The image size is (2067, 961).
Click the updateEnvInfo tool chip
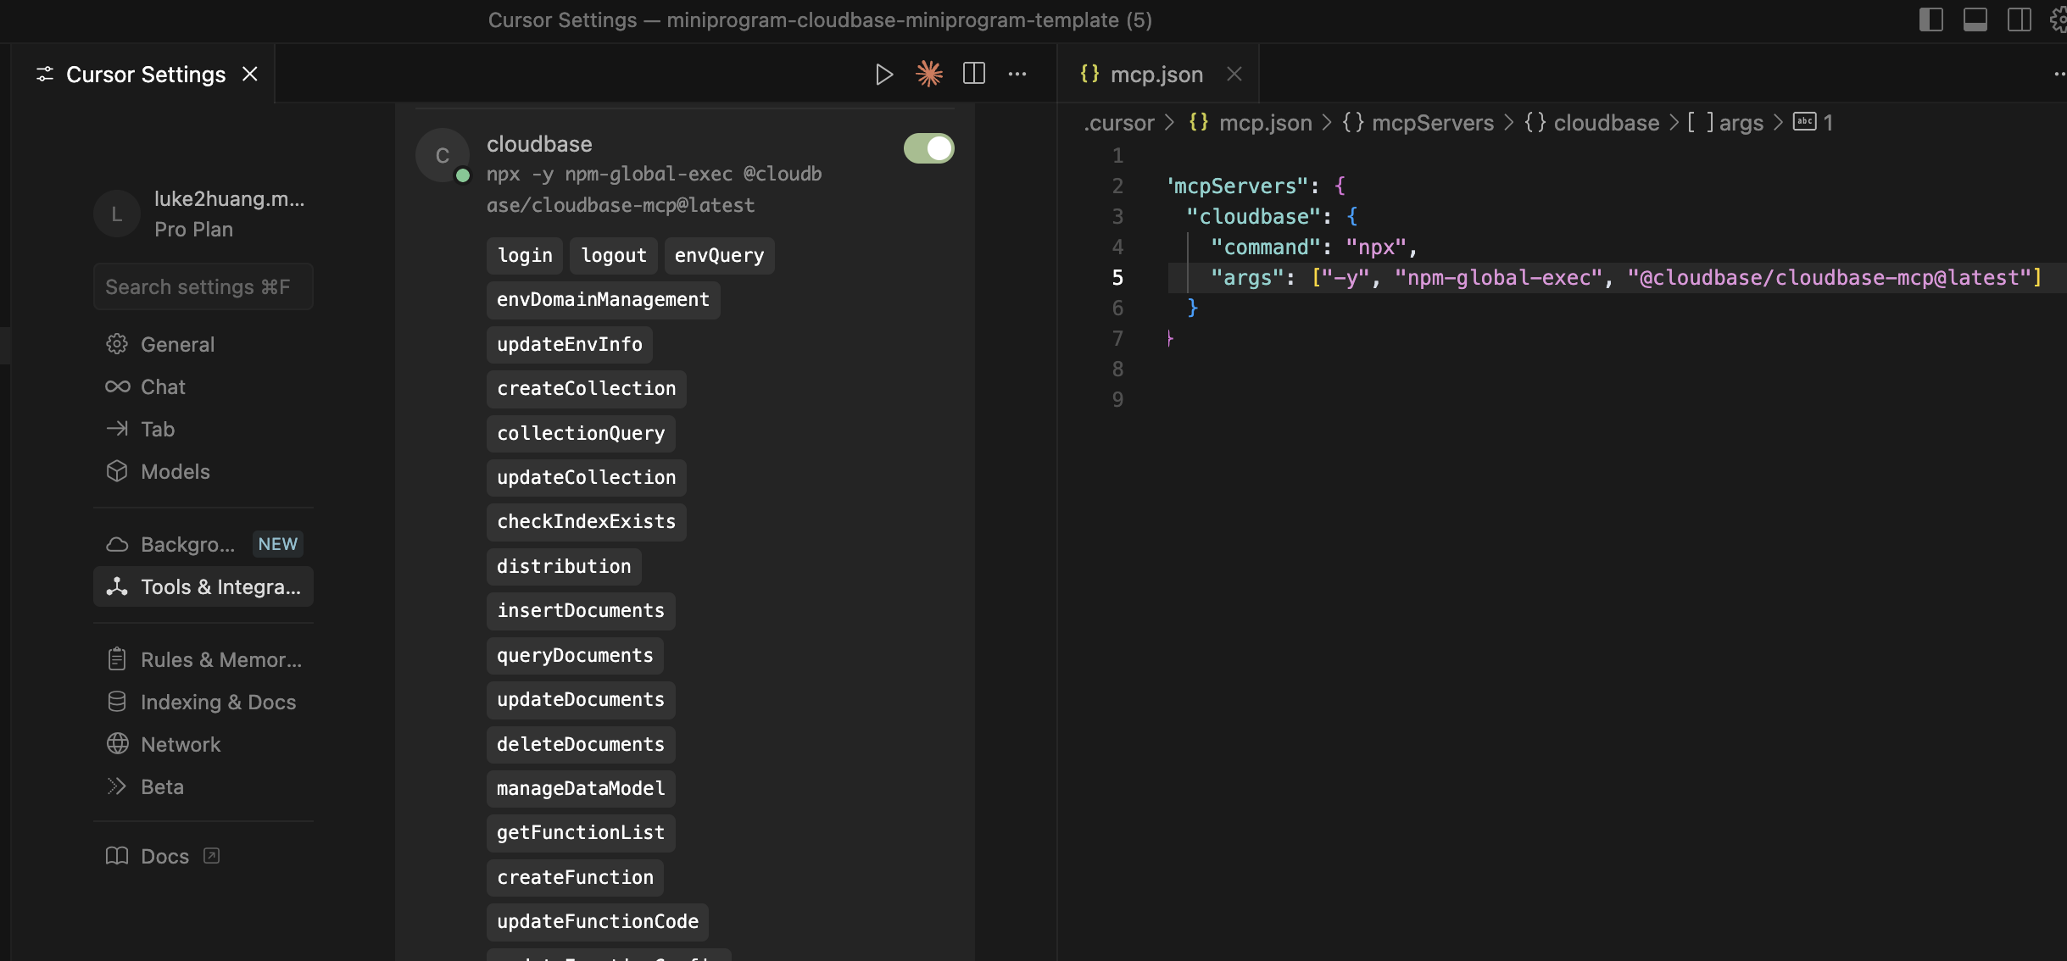[570, 344]
